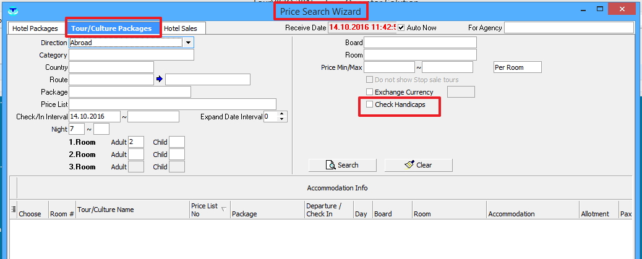The height and width of the screenshot is (259, 642).
Task: Tick the Exchange Currency checkbox
Action: [x=370, y=92]
